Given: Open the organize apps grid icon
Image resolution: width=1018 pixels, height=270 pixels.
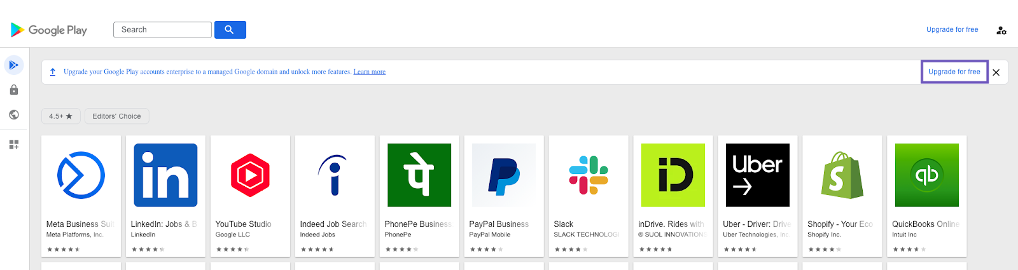Looking at the screenshot, I should click(x=14, y=145).
